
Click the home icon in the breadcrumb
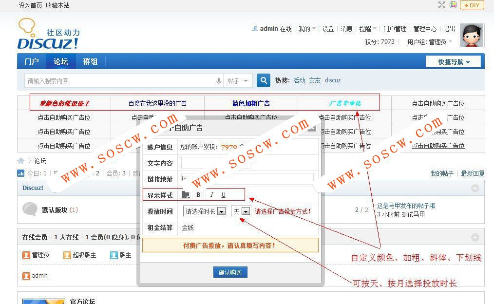(21, 161)
